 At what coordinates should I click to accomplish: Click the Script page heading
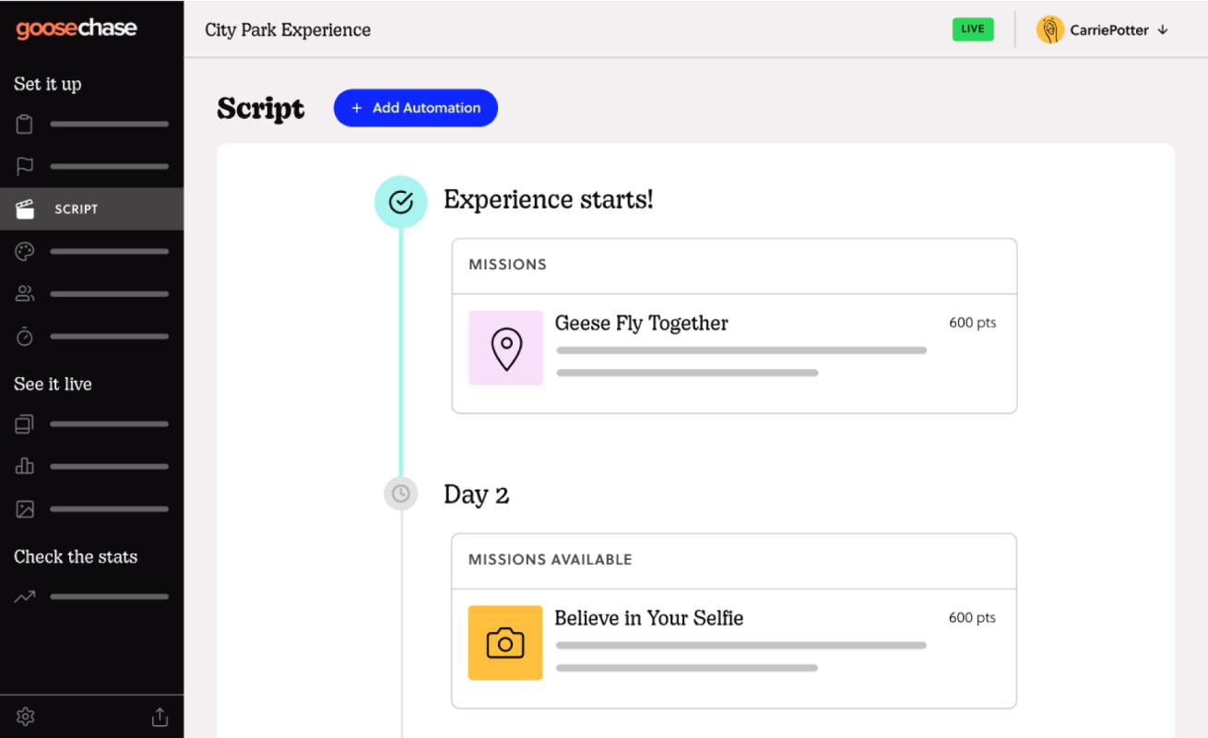click(x=261, y=109)
